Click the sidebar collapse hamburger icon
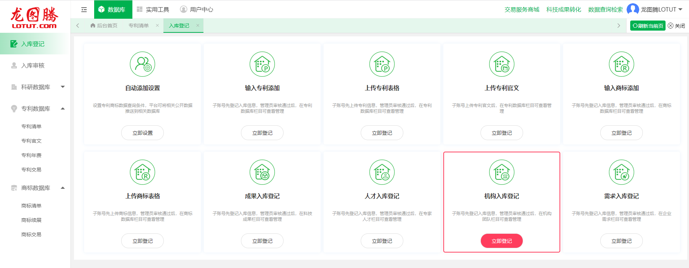 pos(84,10)
